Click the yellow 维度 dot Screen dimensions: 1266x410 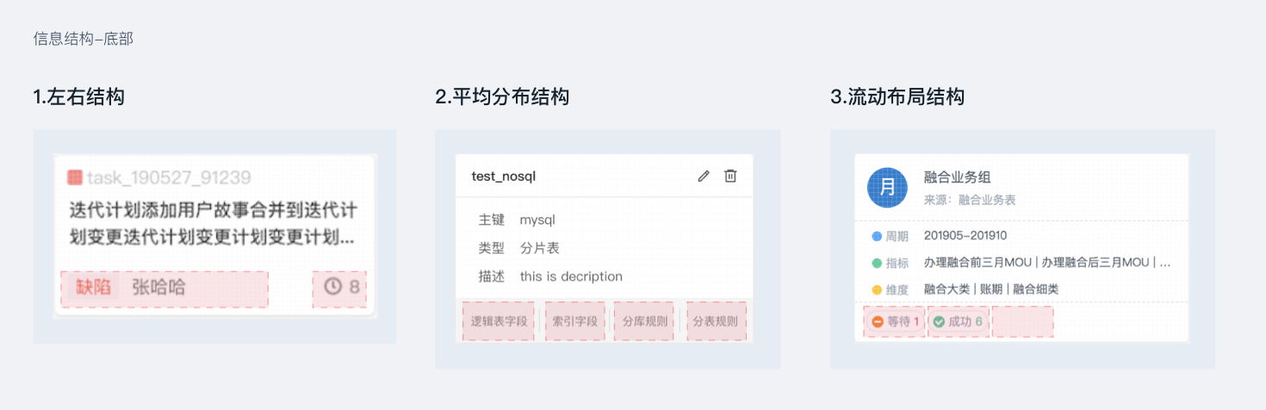[x=877, y=289]
